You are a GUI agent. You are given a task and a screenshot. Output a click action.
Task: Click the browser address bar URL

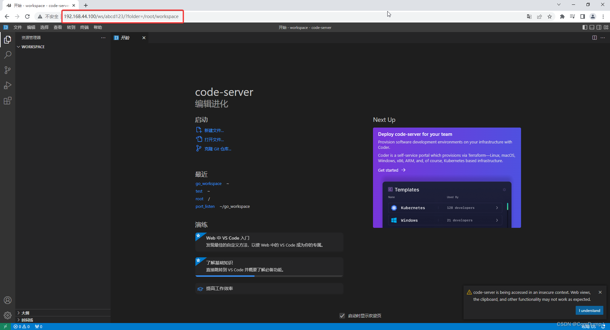121,16
